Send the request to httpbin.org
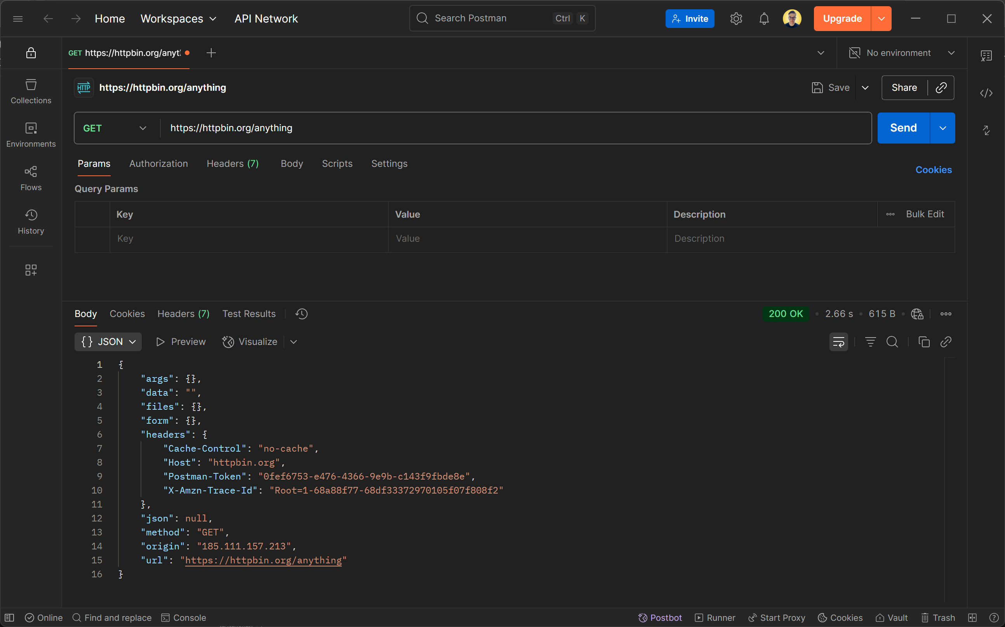Viewport: 1005px width, 627px height. point(903,128)
